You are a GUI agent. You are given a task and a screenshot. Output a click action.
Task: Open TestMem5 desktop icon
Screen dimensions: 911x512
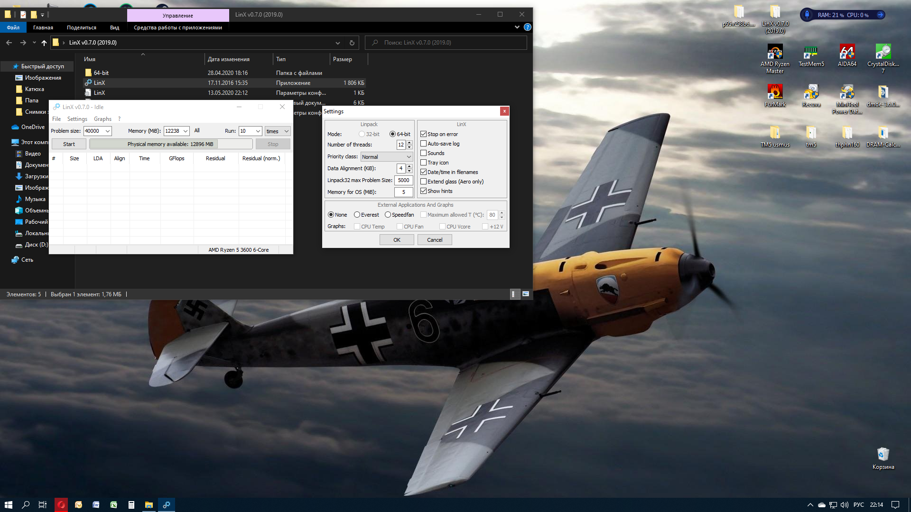pos(811,52)
